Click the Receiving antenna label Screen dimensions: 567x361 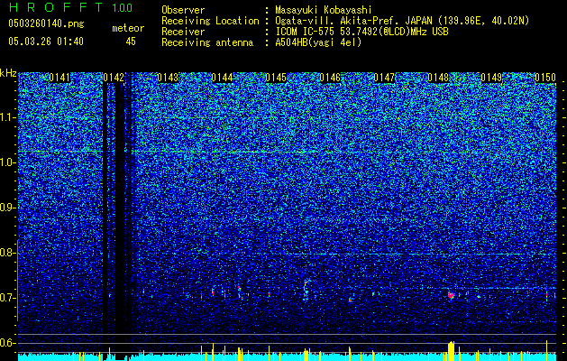coord(207,42)
